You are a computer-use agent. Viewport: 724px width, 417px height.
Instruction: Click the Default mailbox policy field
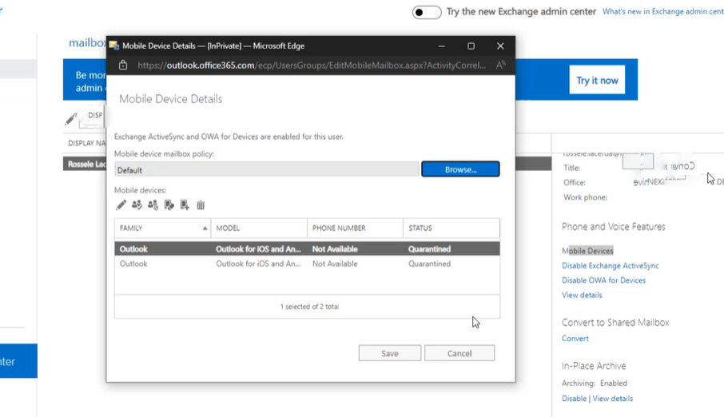[267, 169]
